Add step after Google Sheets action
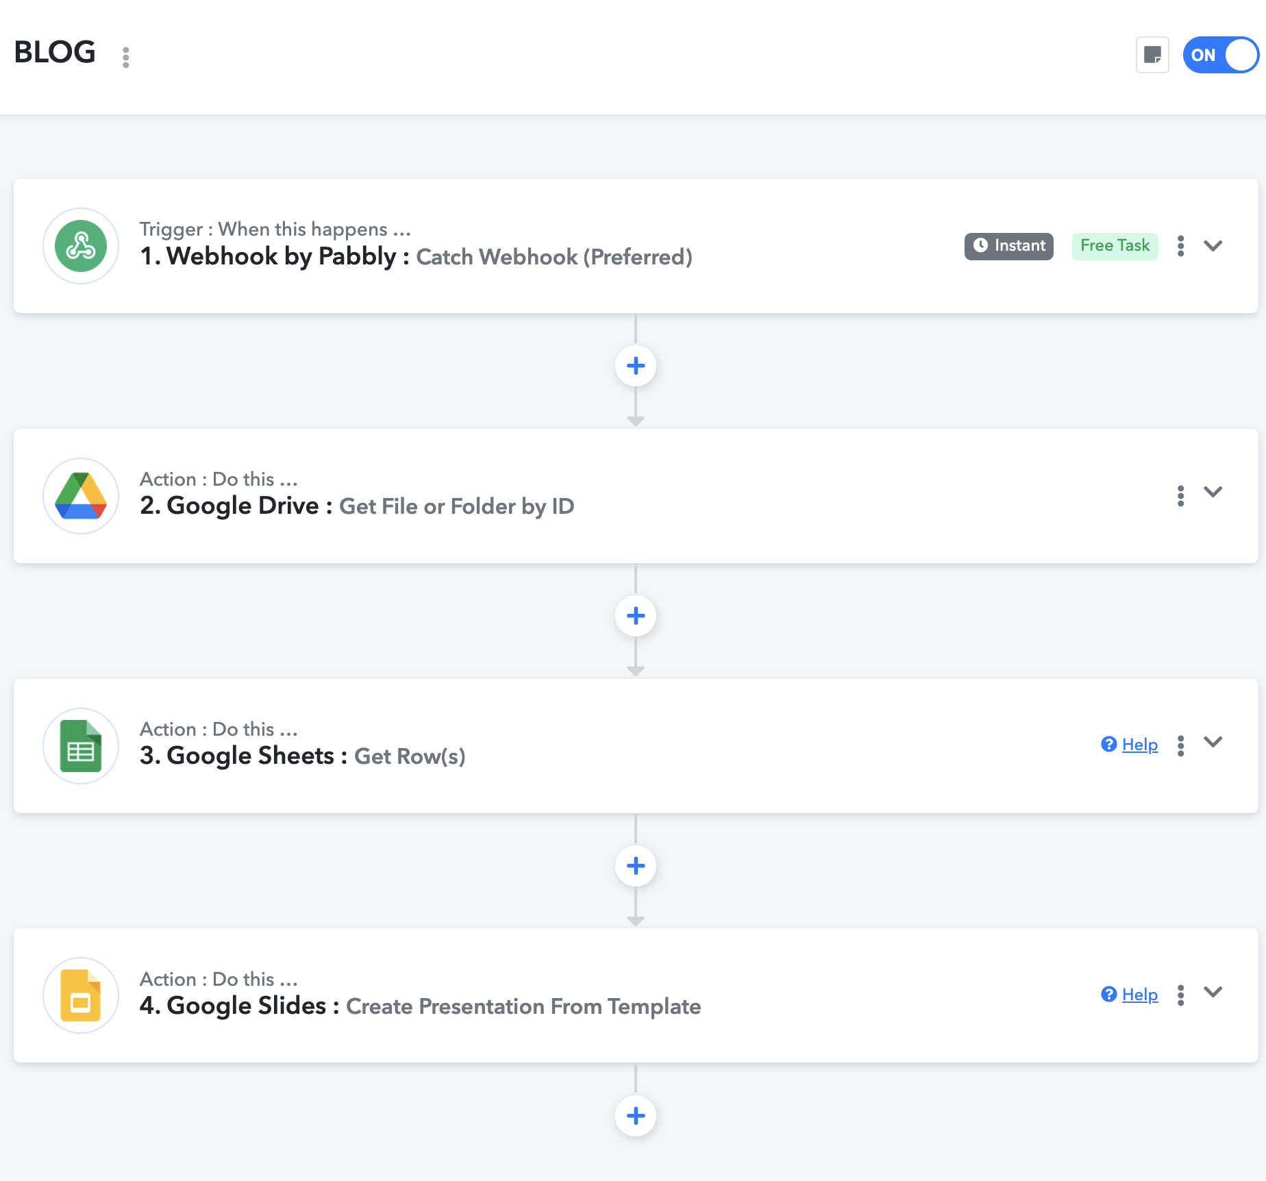1266x1181 pixels. point(636,866)
